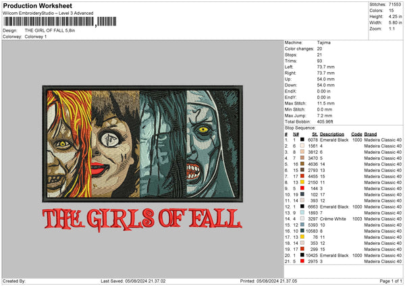The image size is (405, 286).
Task: Click the 'Brand' column header
Action: click(371, 134)
